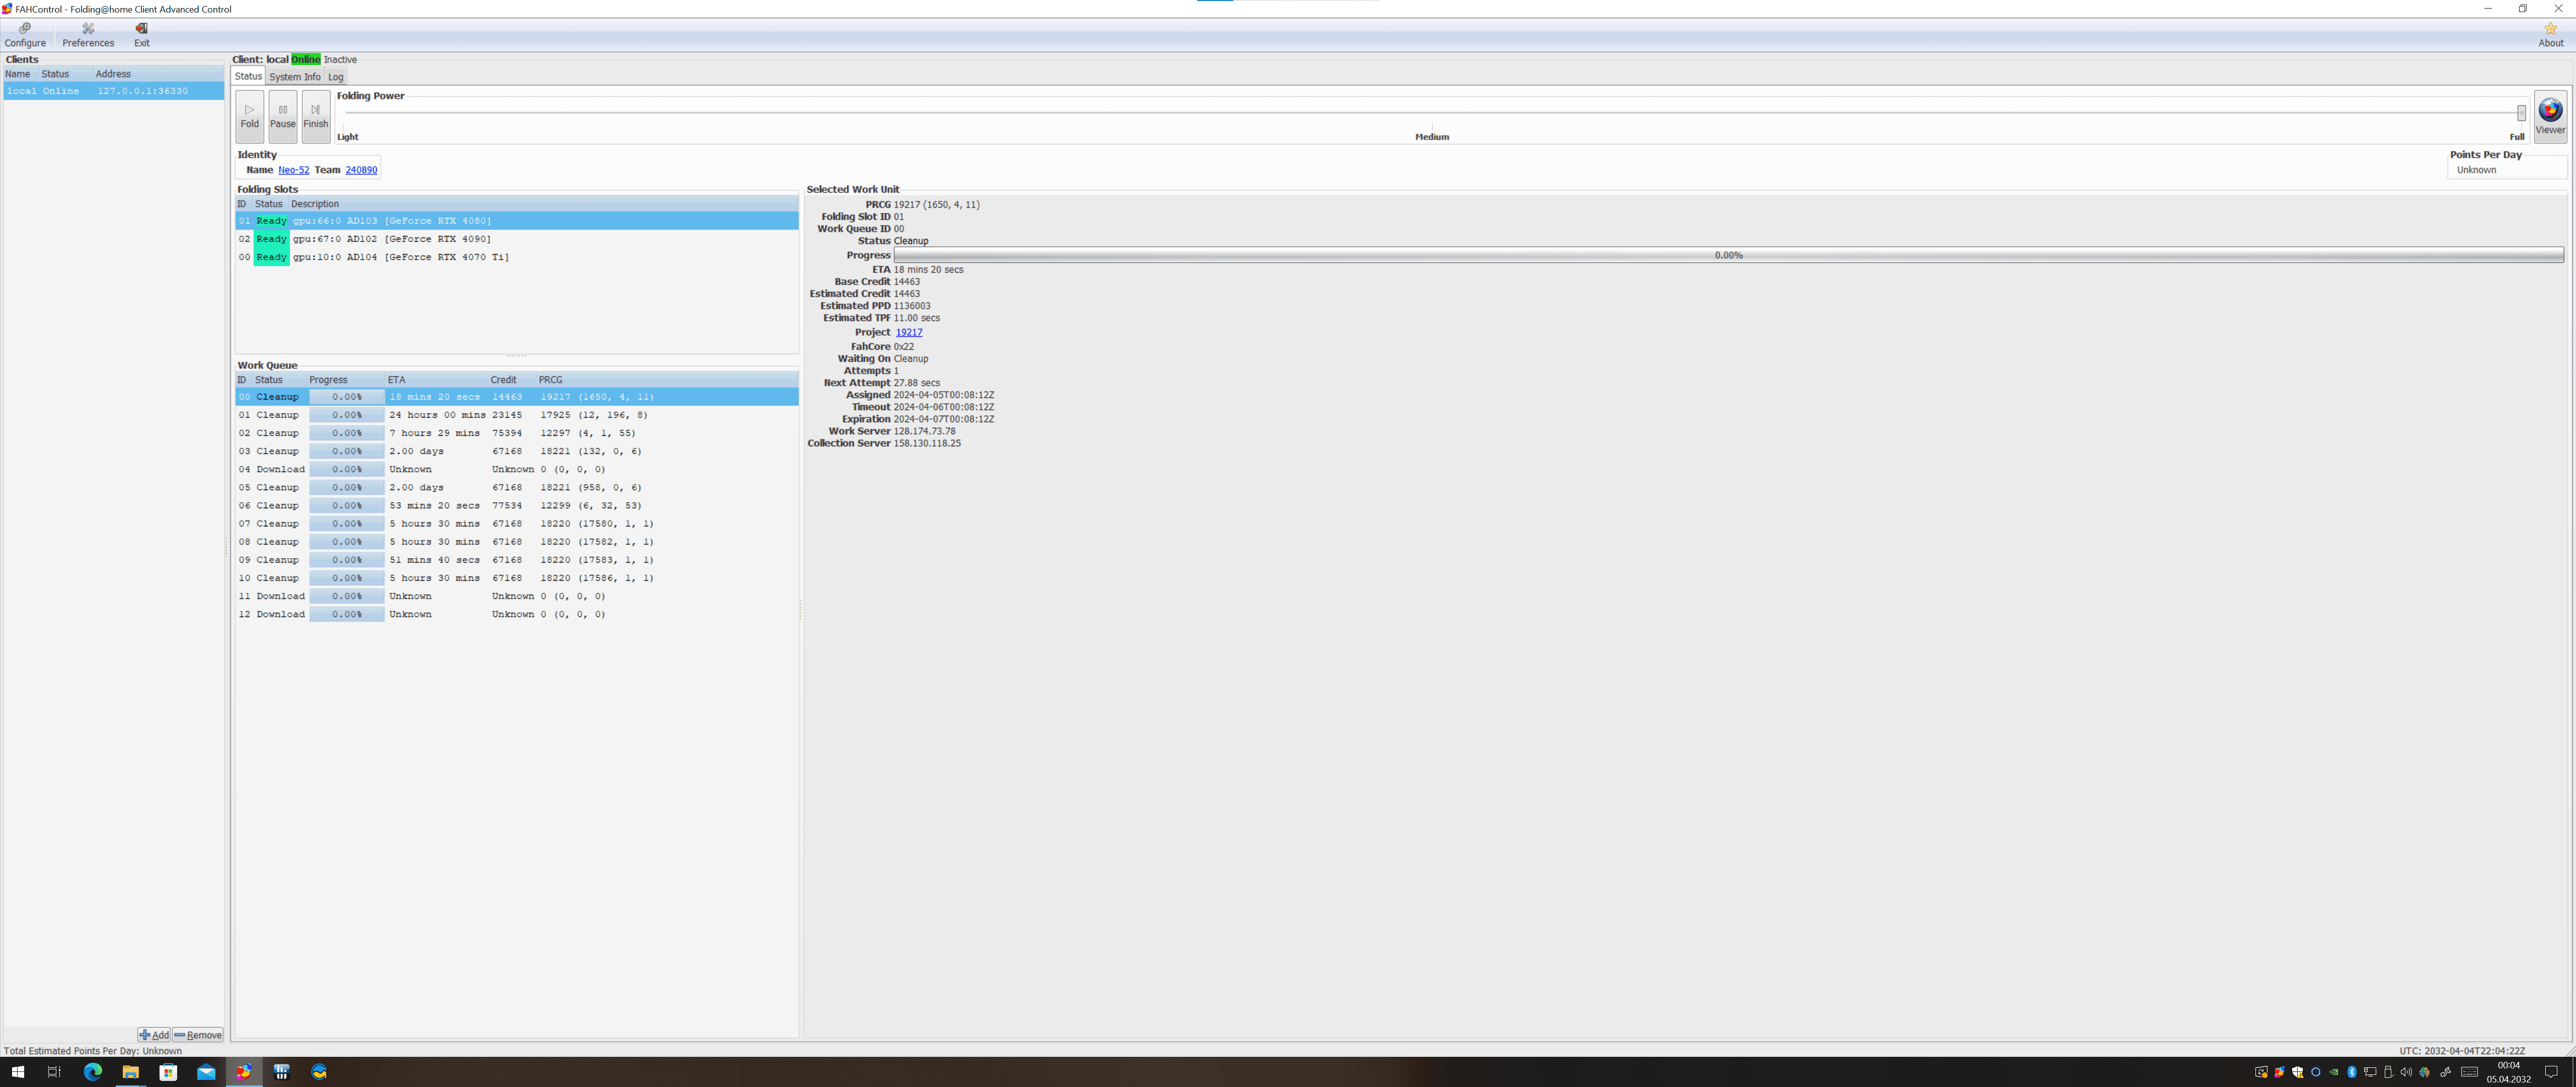Switch to the System Info tab
The height and width of the screenshot is (1087, 2576).
(294, 76)
